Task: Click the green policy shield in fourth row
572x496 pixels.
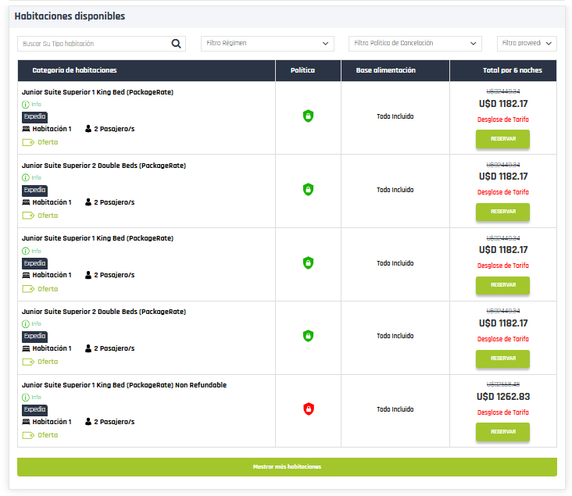Action: tap(308, 336)
